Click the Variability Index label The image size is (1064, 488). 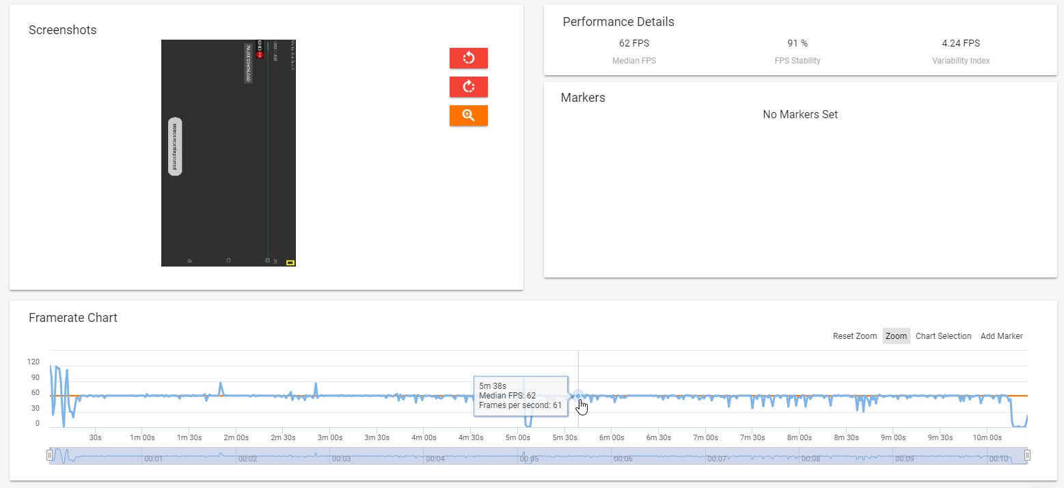coord(961,61)
